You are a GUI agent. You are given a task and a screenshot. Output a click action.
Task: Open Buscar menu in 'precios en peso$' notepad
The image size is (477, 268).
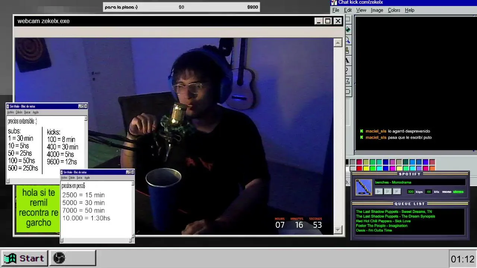(79, 178)
